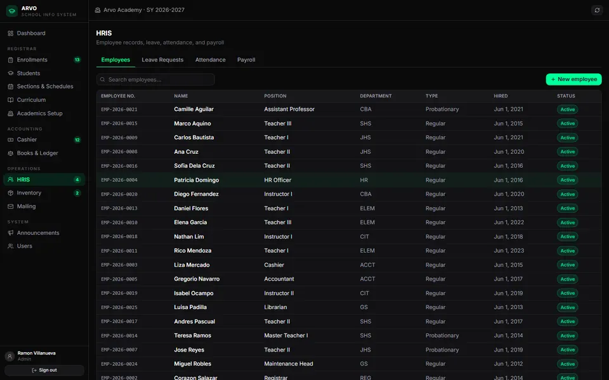Focus the Search employees field
The image size is (609, 380).
[155, 80]
